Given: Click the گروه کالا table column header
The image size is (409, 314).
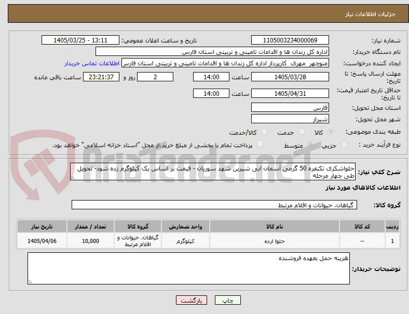Looking at the screenshot, I should pos(138,226).
